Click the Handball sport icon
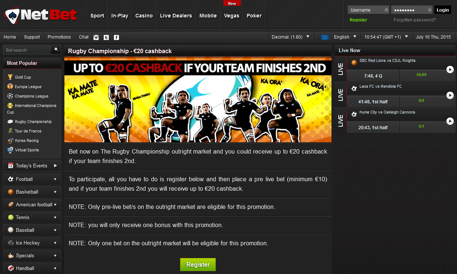The image size is (457, 274). click(x=11, y=268)
